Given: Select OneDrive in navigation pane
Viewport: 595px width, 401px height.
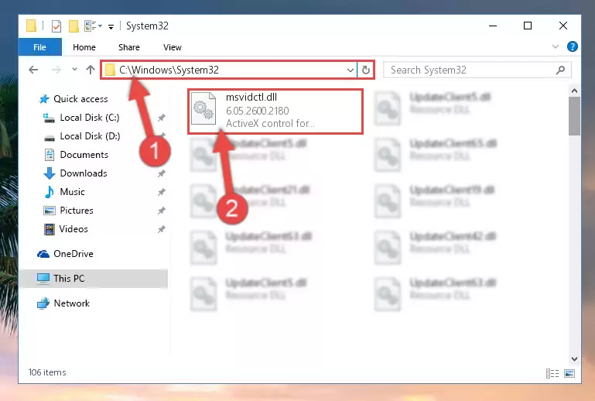Looking at the screenshot, I should tap(74, 254).
